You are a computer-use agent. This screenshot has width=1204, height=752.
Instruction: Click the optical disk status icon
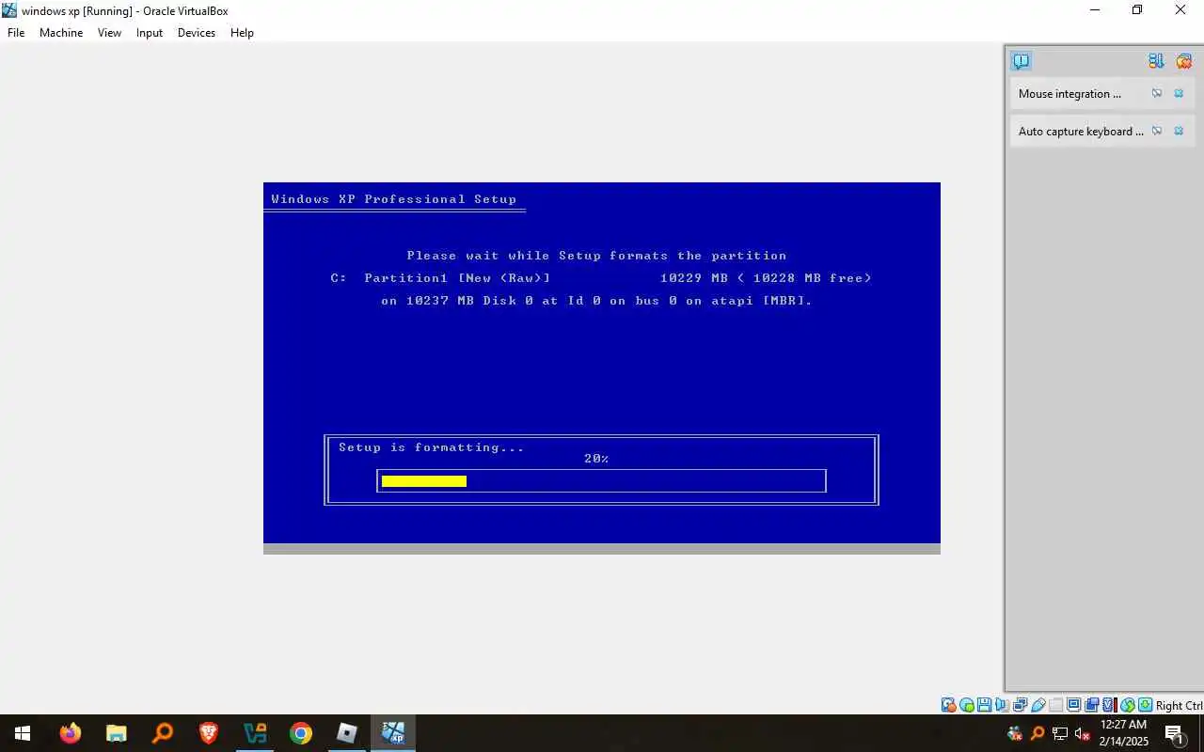966,705
